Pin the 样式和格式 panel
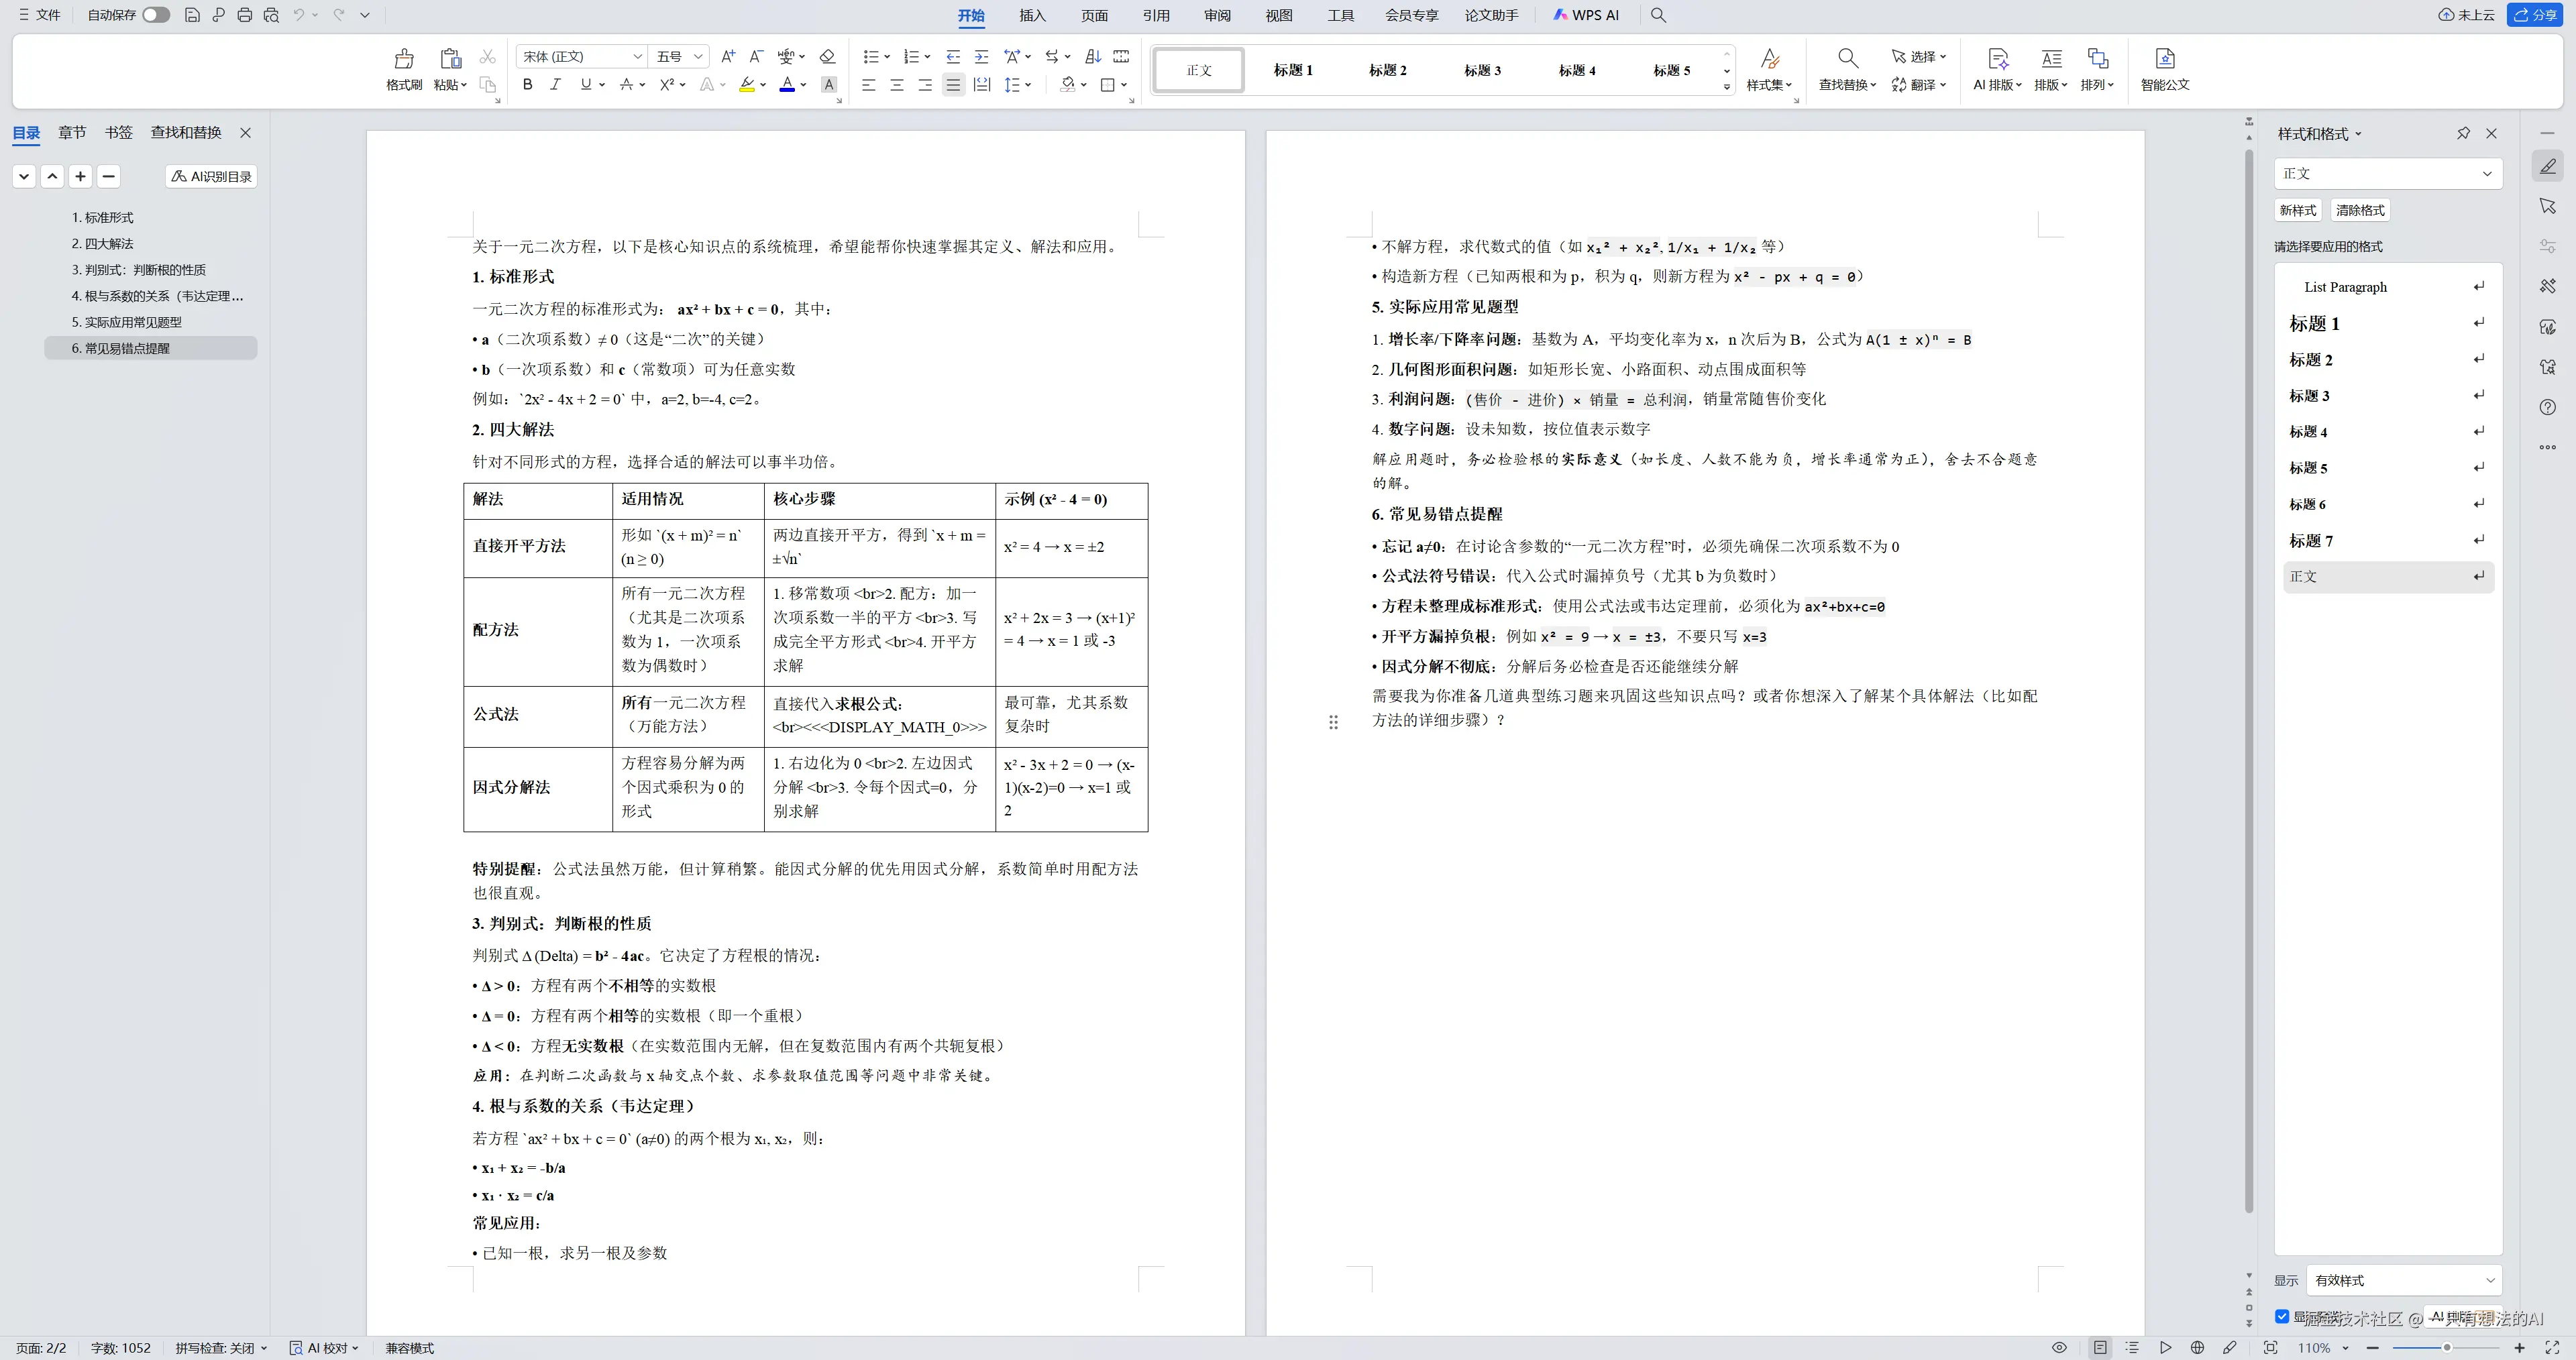 [2463, 133]
